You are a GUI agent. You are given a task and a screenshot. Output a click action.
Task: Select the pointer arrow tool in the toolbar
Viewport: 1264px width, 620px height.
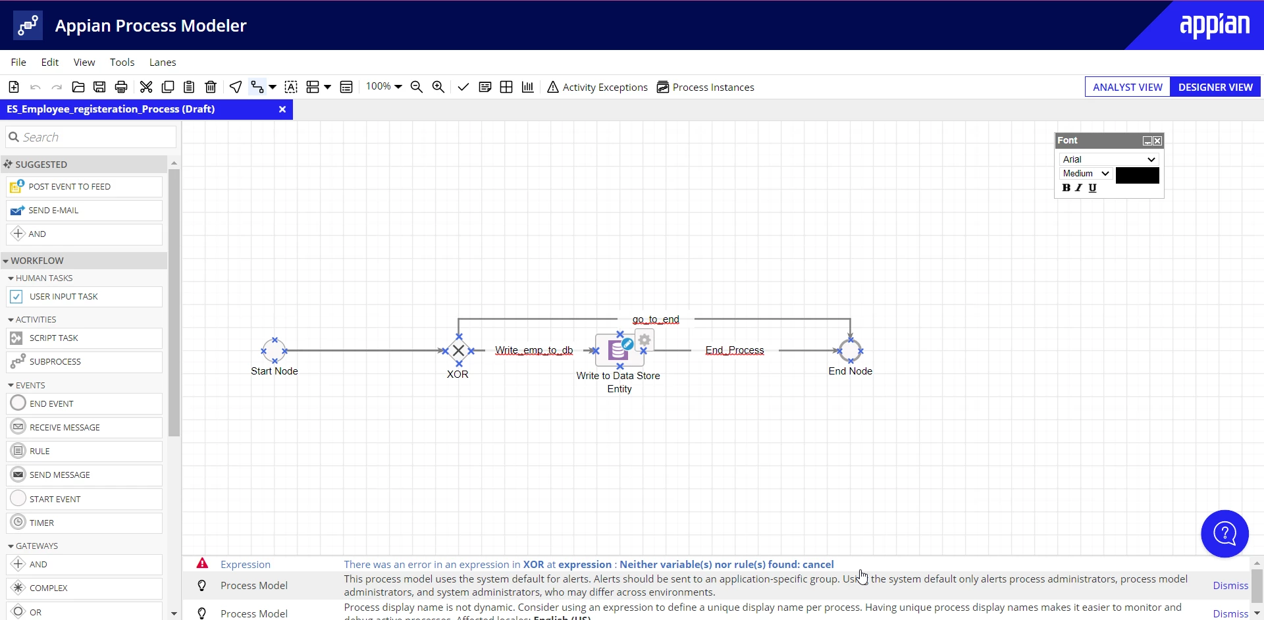click(236, 87)
